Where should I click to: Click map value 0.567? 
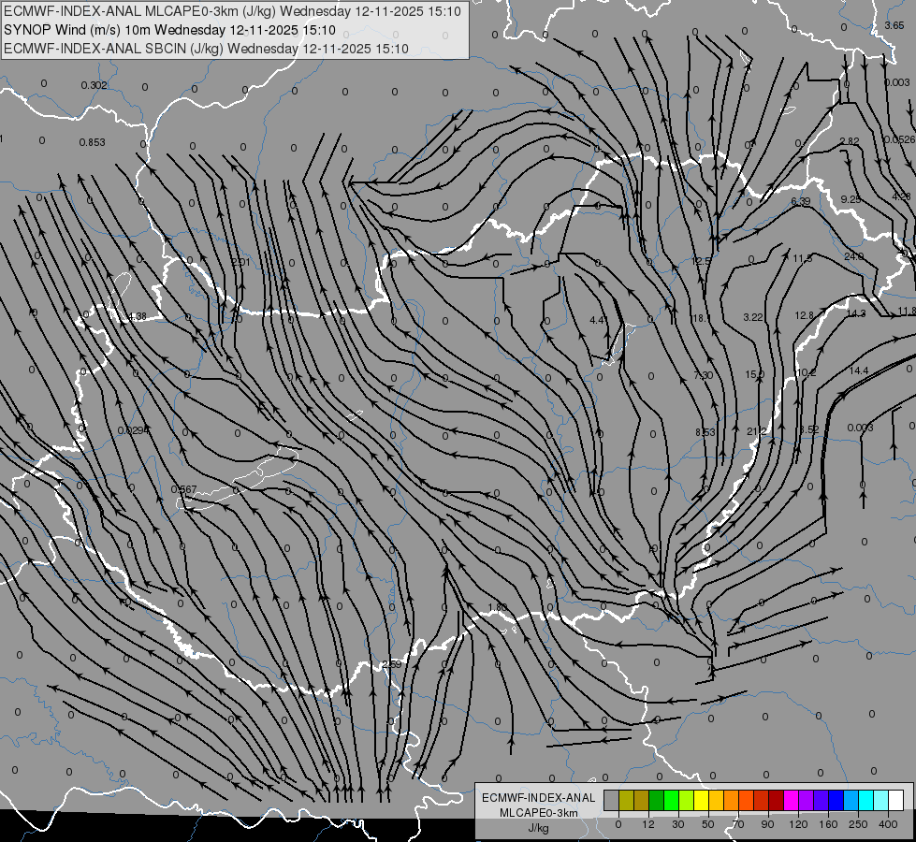point(184,489)
